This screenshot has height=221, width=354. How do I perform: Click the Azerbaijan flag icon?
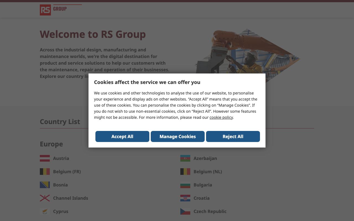(x=185, y=158)
